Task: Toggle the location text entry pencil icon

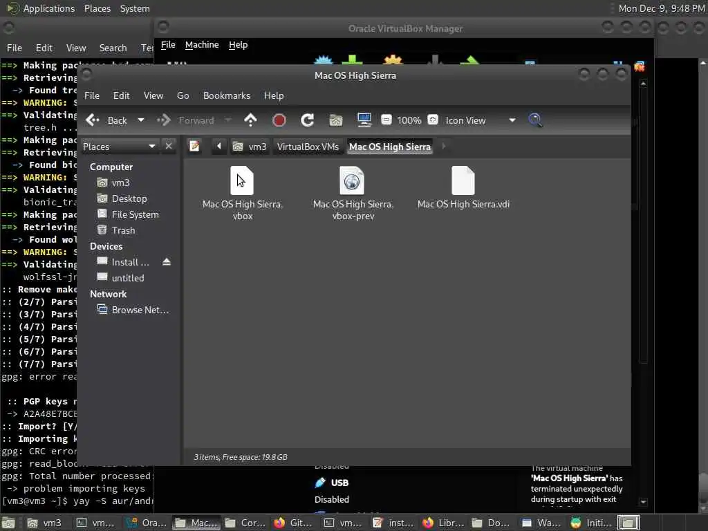Action: 194,147
